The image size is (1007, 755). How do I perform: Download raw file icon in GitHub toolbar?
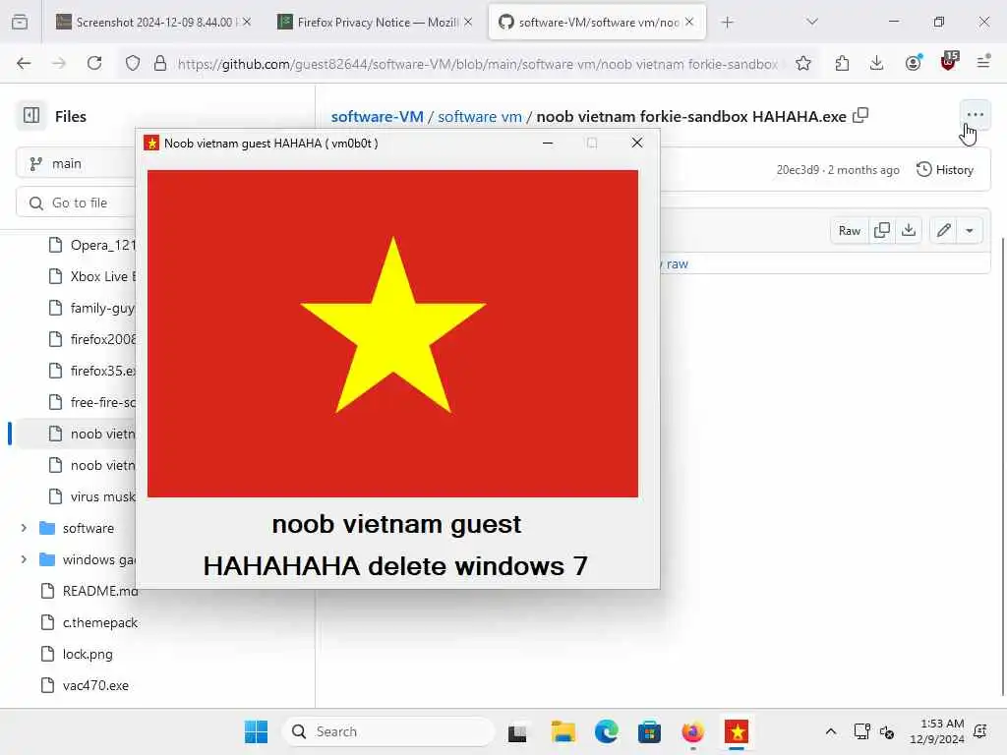click(x=908, y=230)
